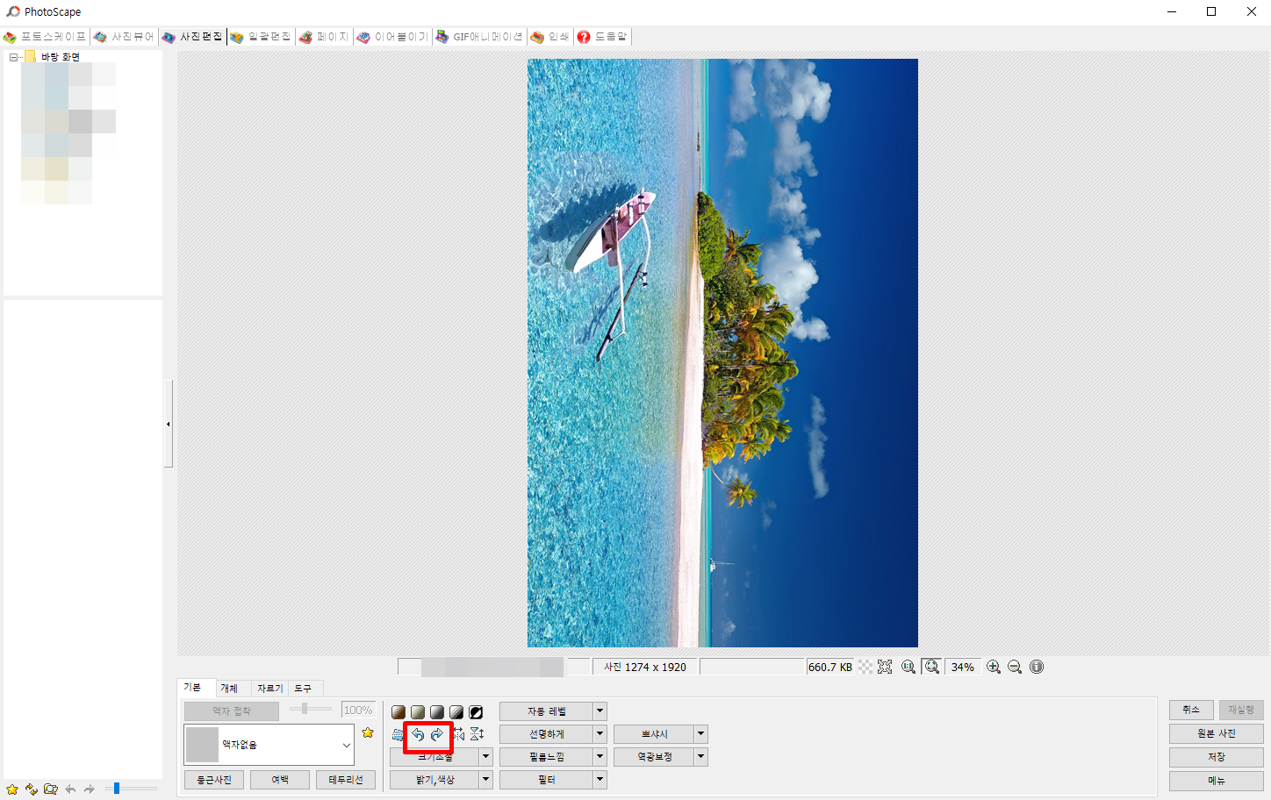Adjust the thumbnail size slider at bottom-left
The height and width of the screenshot is (800, 1271).
click(x=117, y=789)
